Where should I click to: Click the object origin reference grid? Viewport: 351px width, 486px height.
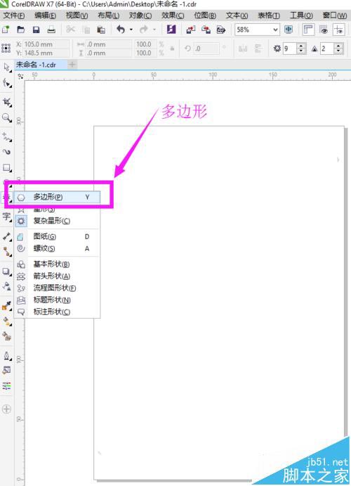[x=6, y=49]
